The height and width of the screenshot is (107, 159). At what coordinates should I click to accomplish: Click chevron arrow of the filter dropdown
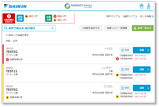(53, 28)
